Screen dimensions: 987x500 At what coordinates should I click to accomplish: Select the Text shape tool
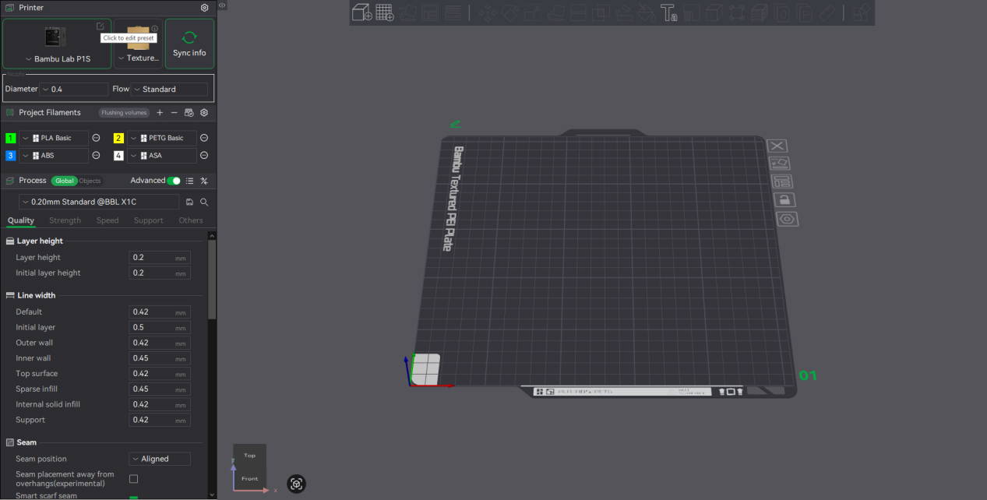coord(668,12)
